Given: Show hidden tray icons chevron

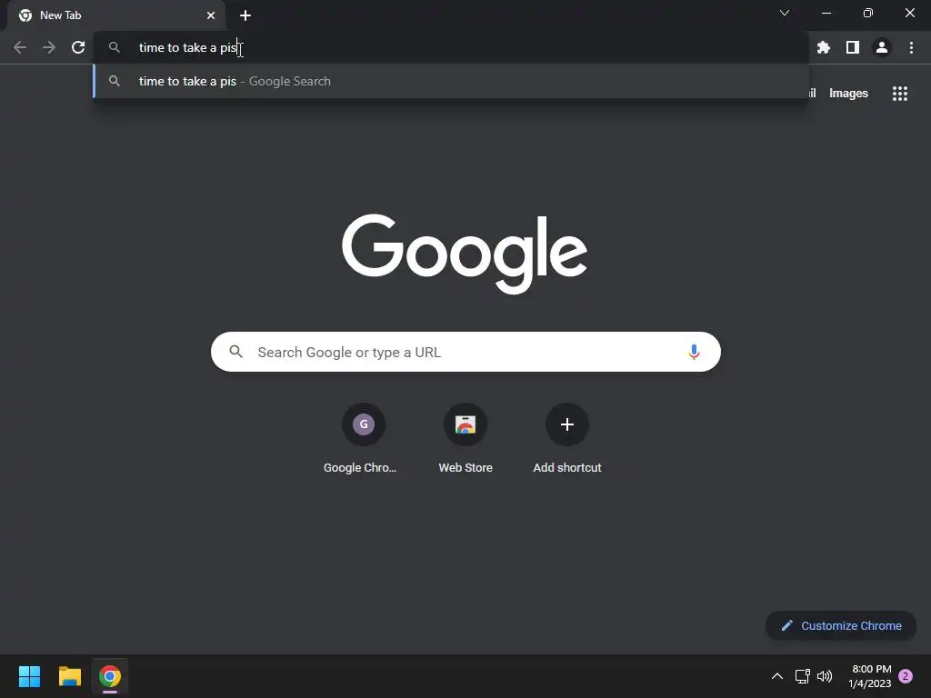Looking at the screenshot, I should [776, 676].
